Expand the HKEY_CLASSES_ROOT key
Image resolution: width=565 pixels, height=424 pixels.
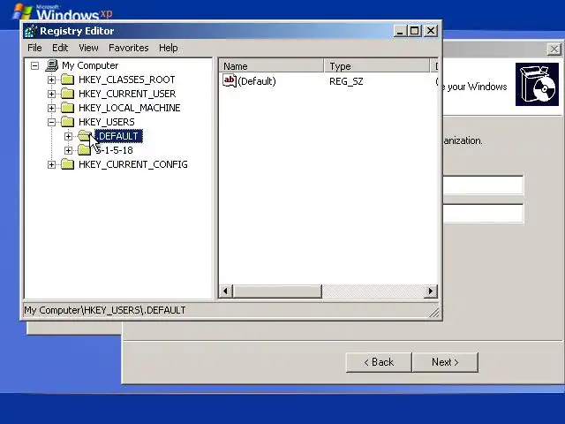[51, 79]
